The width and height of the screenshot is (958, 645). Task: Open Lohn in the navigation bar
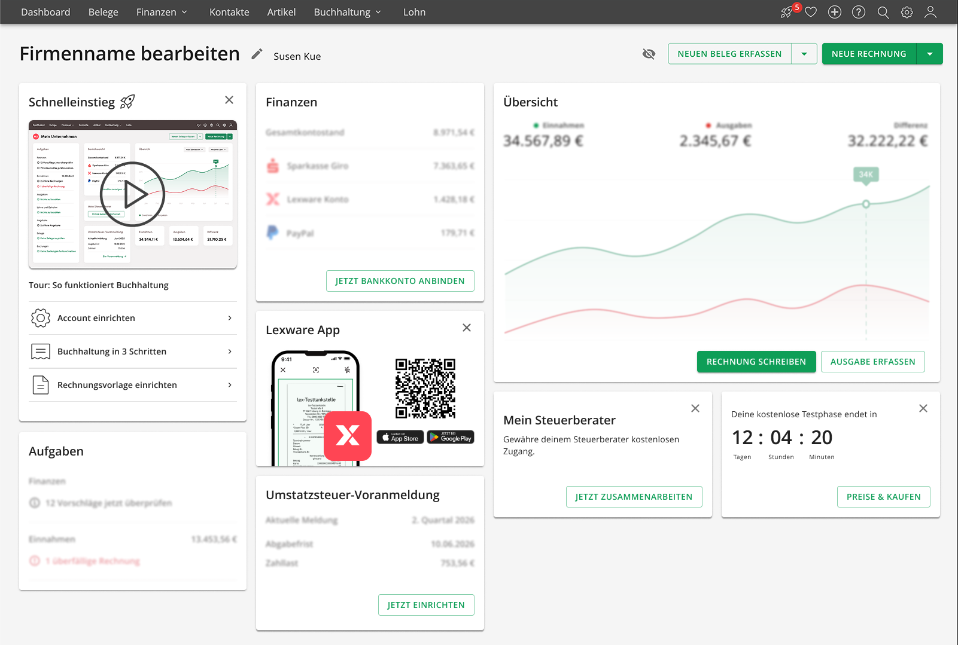(414, 12)
